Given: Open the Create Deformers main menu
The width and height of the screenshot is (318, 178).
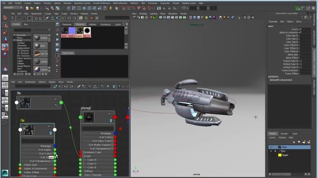Looking at the screenshot, I should click(101, 3).
